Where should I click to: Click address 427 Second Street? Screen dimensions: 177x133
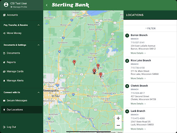point(140,96)
